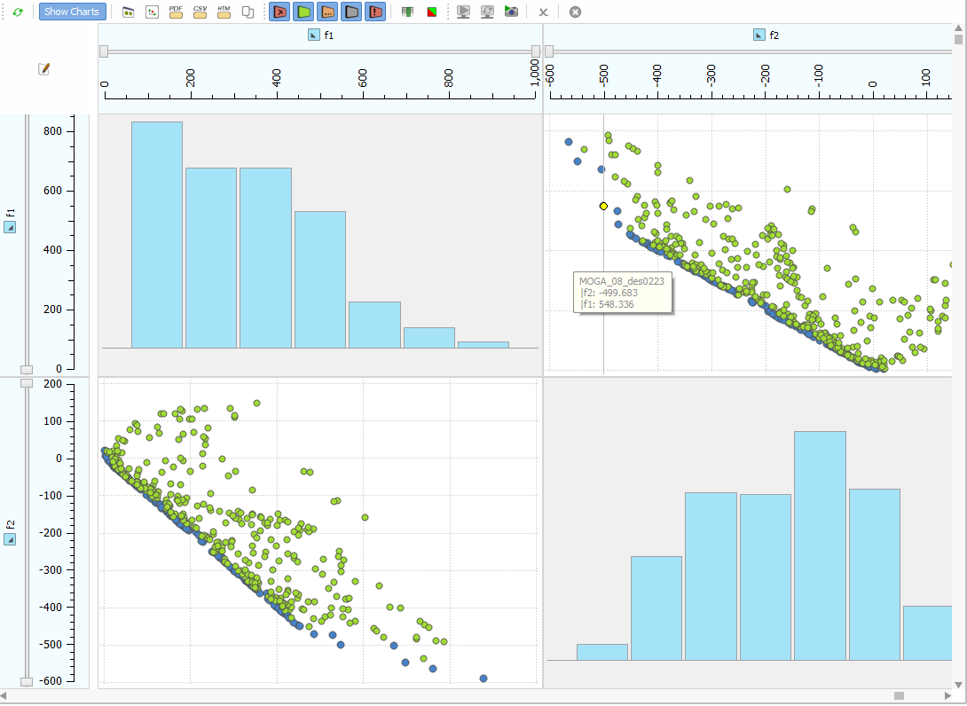Click the monitor synchronize icon
This screenshot has width=967, height=706.
pos(487,12)
